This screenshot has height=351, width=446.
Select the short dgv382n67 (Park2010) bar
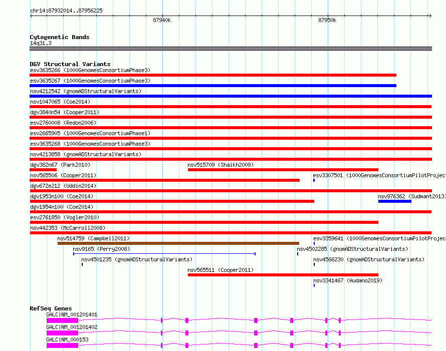click(x=43, y=170)
